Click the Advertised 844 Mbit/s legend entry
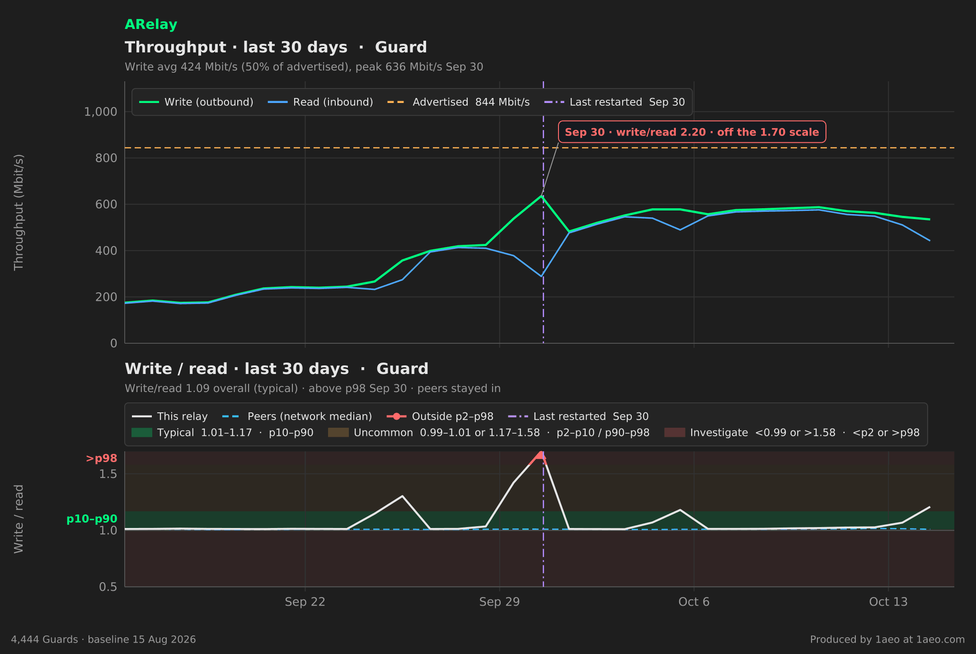This screenshot has height=654, width=976. pyautogui.click(x=458, y=102)
